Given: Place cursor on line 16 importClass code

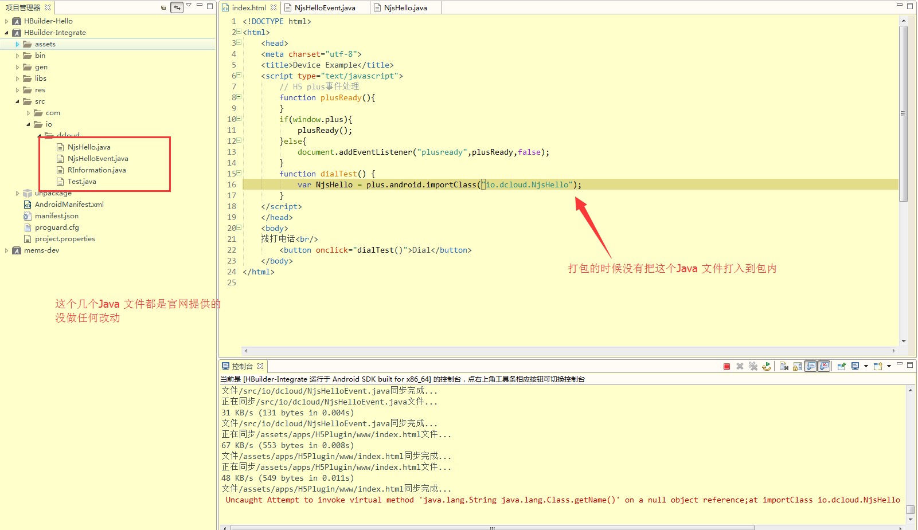Looking at the screenshot, I should [439, 184].
